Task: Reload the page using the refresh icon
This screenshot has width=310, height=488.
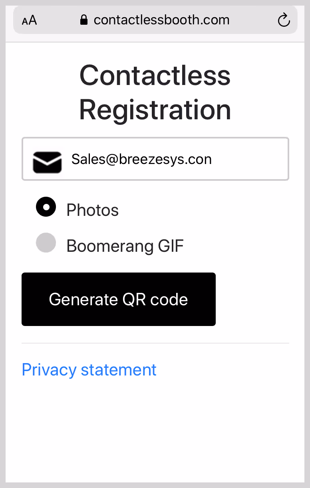Action: click(284, 20)
